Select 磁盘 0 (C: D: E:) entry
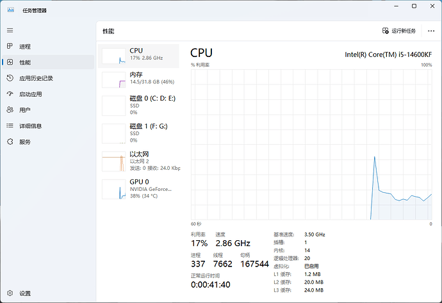This screenshot has width=442, height=303. click(x=138, y=106)
